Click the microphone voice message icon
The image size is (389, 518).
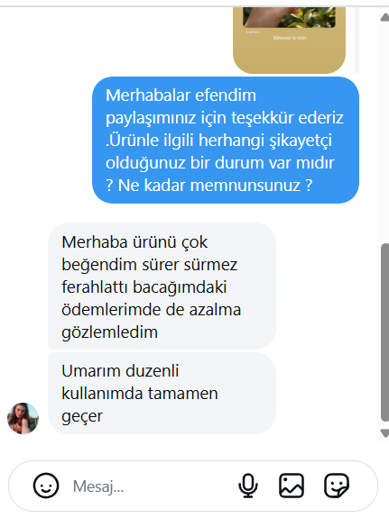click(x=248, y=486)
